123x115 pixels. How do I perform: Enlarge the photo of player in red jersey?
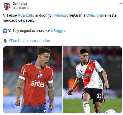click(32, 80)
